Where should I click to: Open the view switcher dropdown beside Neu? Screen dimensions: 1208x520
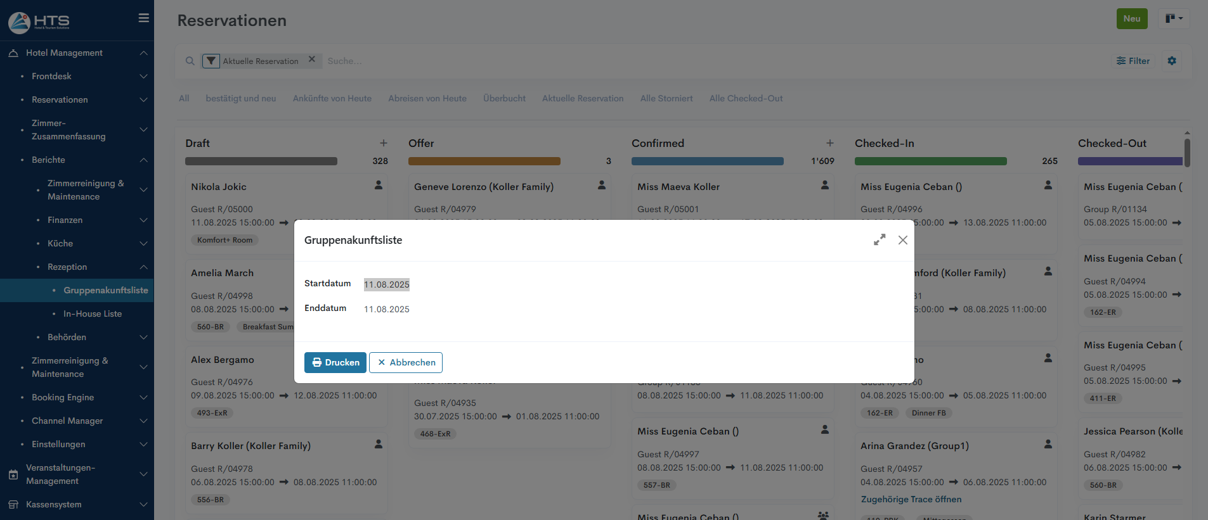[x=1174, y=18]
